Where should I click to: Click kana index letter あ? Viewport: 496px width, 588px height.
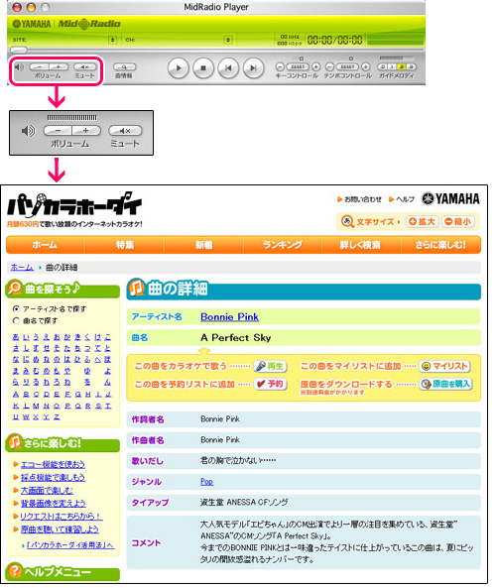(16, 337)
